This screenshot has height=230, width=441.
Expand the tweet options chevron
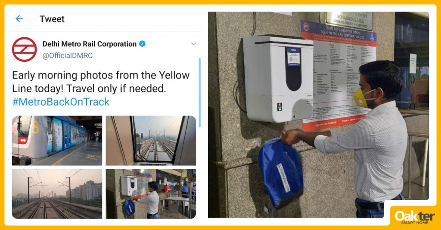pyautogui.click(x=193, y=44)
